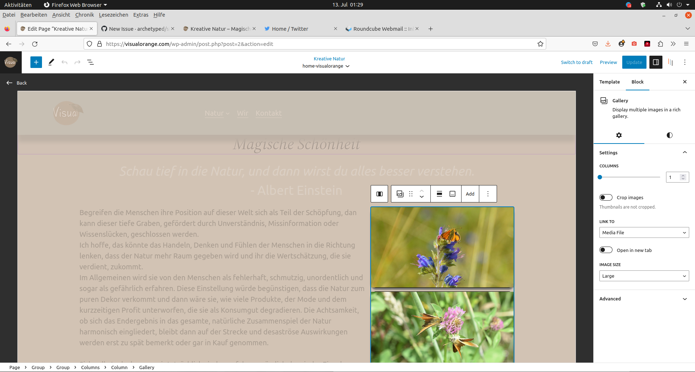This screenshot has width=695, height=372.
Task: Toggle the settings sidebar panel icon
Action: [656, 62]
